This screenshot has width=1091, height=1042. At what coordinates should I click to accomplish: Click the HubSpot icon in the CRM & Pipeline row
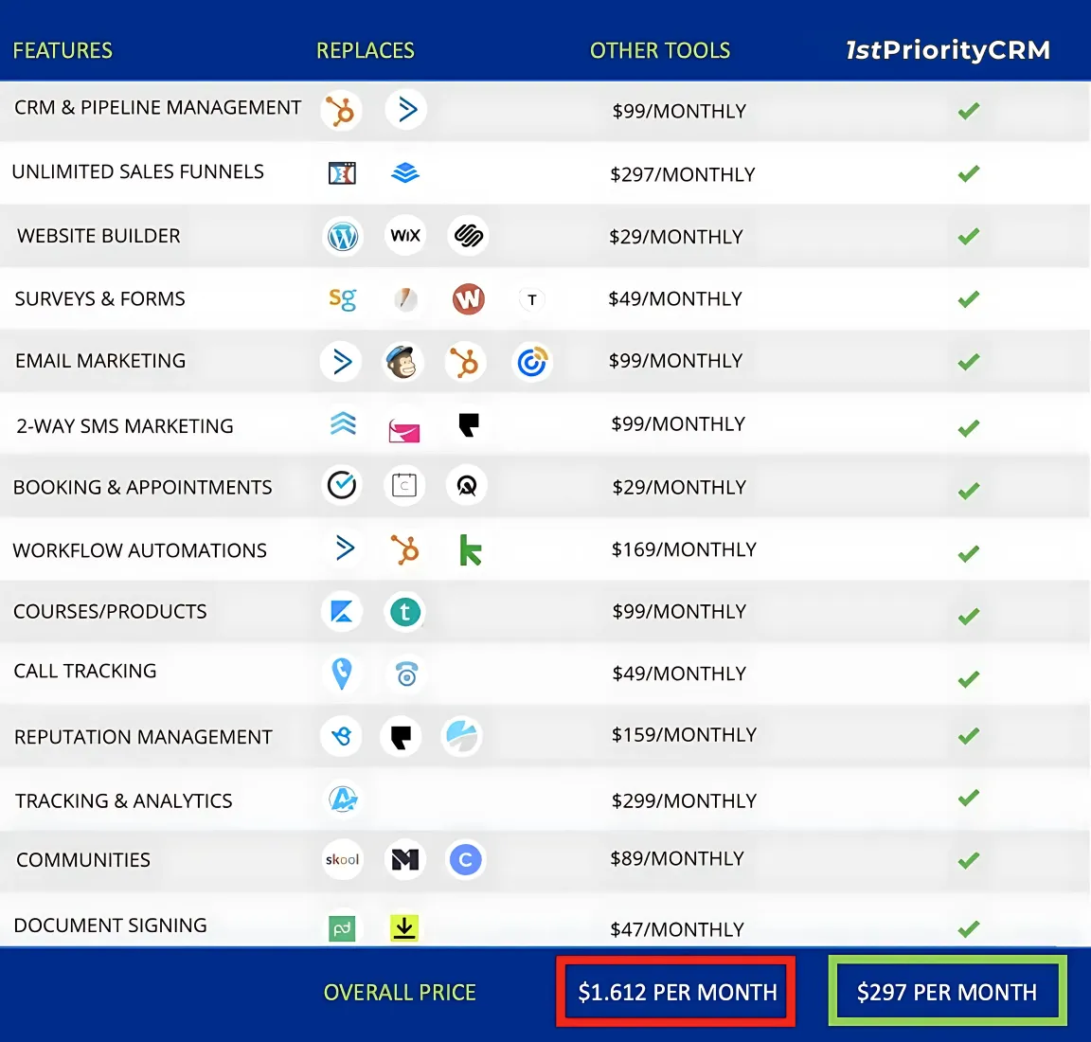coord(341,110)
